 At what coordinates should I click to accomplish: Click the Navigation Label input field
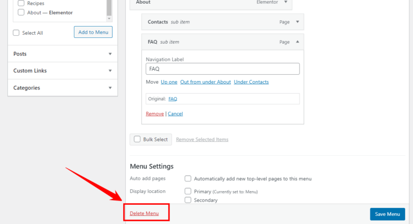coord(223,69)
